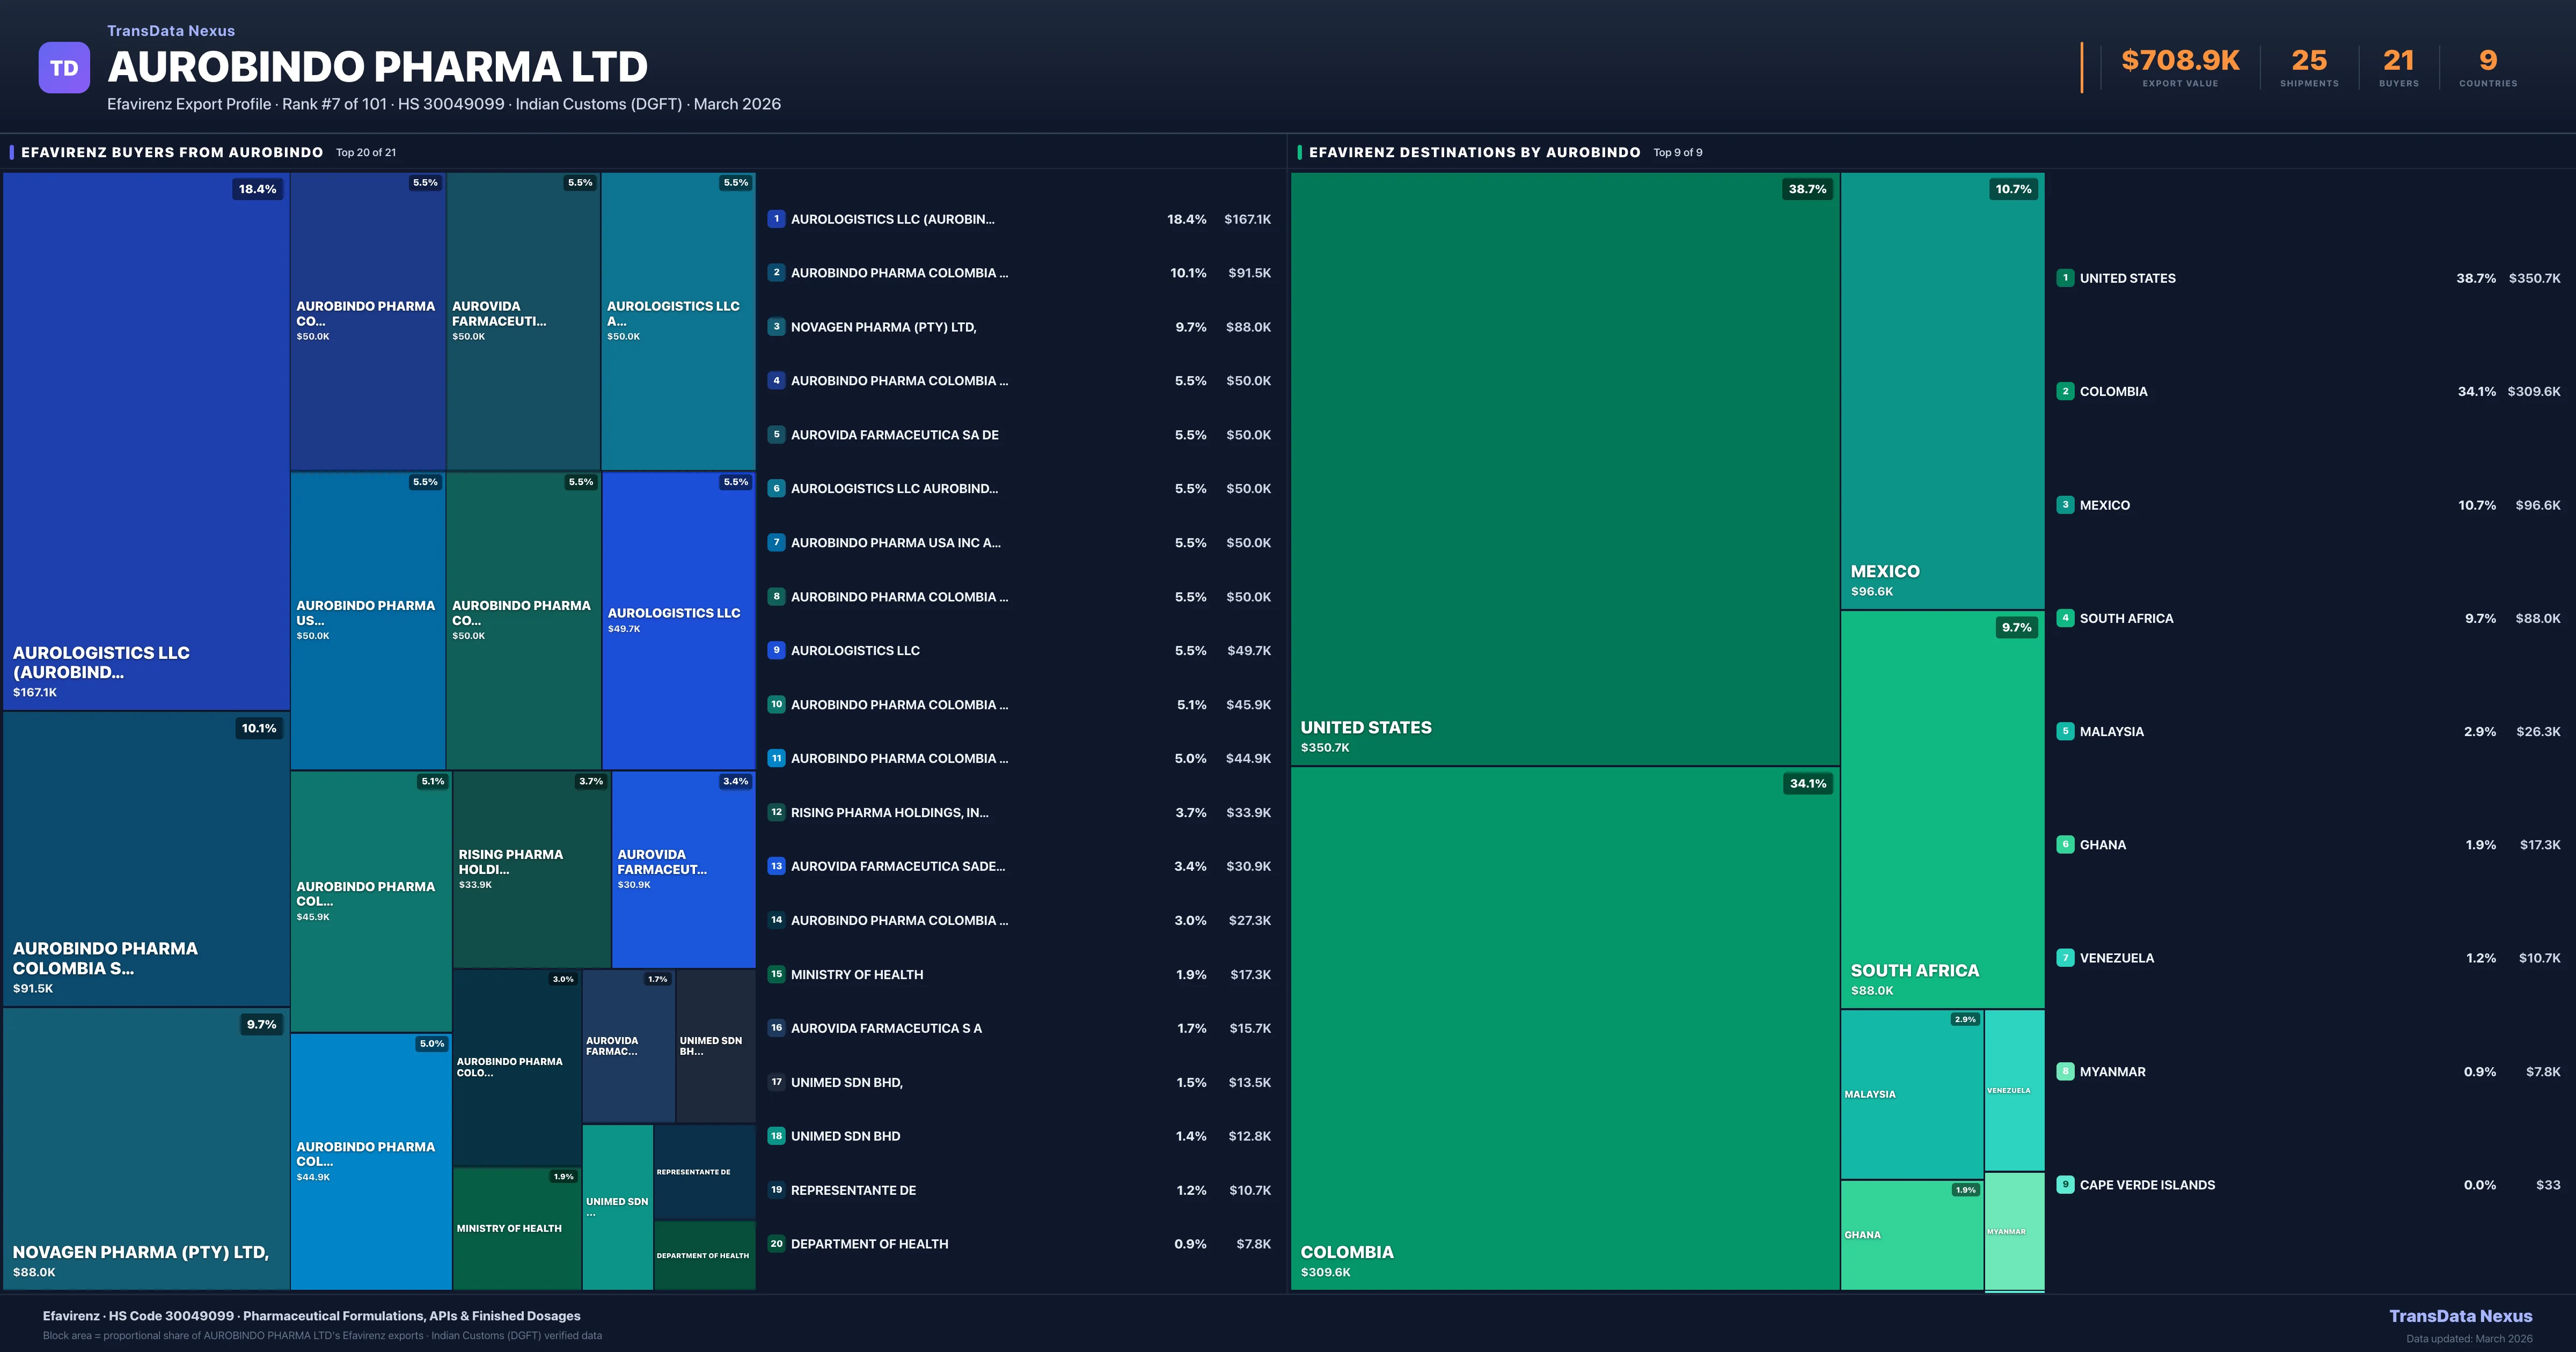2576x1352 pixels.
Task: Click badge 5 next to Malaysia
Action: coord(2065,731)
